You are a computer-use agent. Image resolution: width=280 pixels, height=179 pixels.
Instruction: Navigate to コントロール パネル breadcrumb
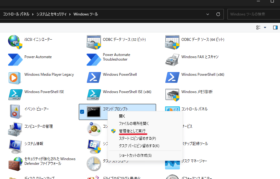16,14
